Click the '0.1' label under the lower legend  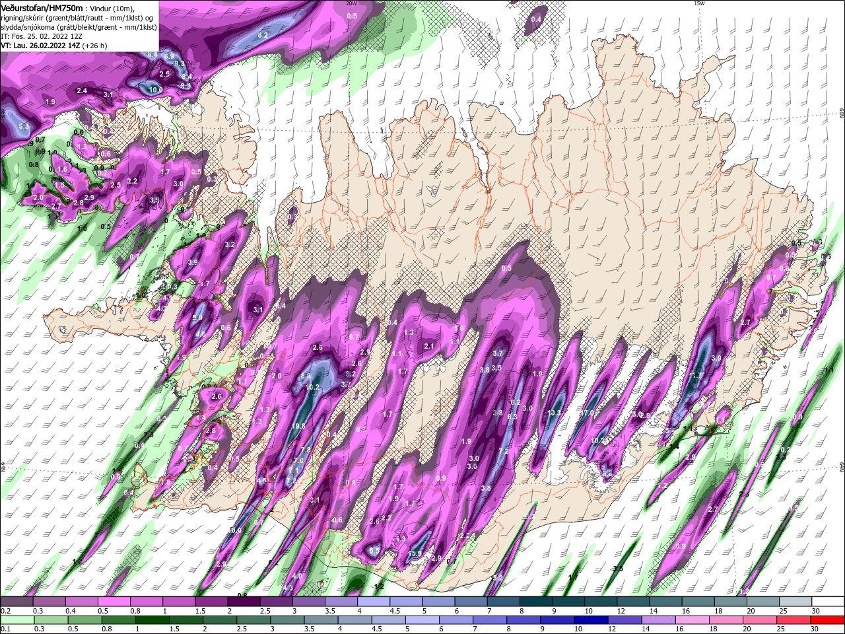5,629
